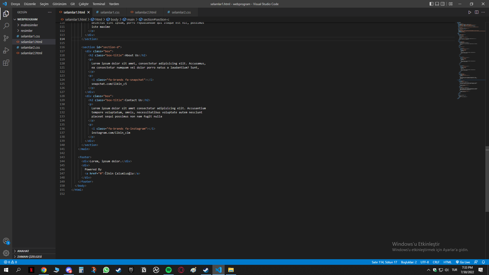Open the Accounts menu icon
Viewport: 489px width, 275px height.
click(6, 241)
